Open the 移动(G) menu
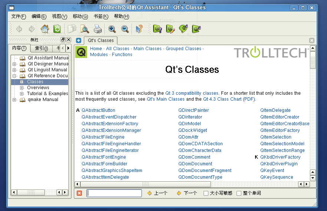The height and width of the screenshot is (211, 327). (x=80, y=16)
